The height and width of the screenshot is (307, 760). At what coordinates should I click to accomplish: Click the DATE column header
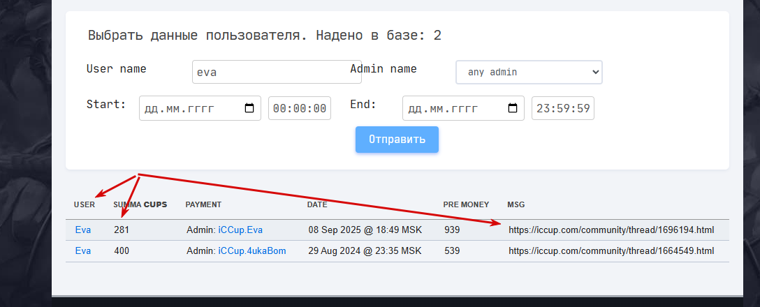pos(317,205)
